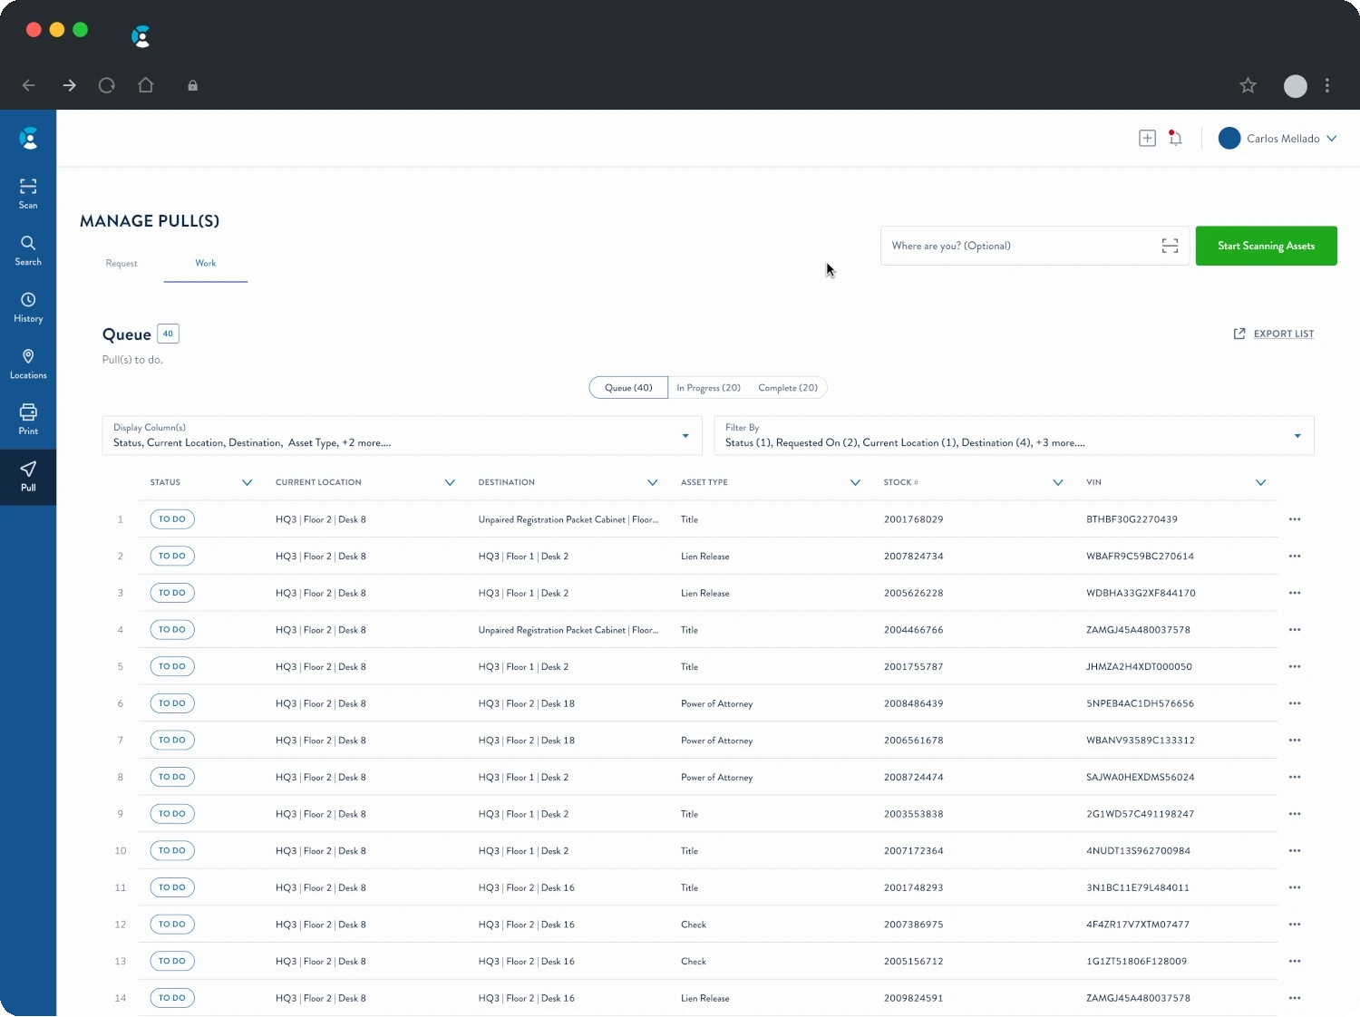Expand Carlos Mellado user menu
Viewport: 1360px width, 1017px height.
(1277, 138)
